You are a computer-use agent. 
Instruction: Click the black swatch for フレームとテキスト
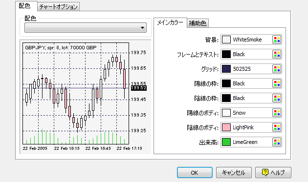coord(226,54)
